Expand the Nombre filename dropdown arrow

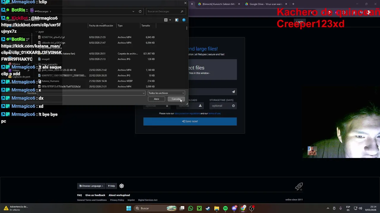(144, 93)
